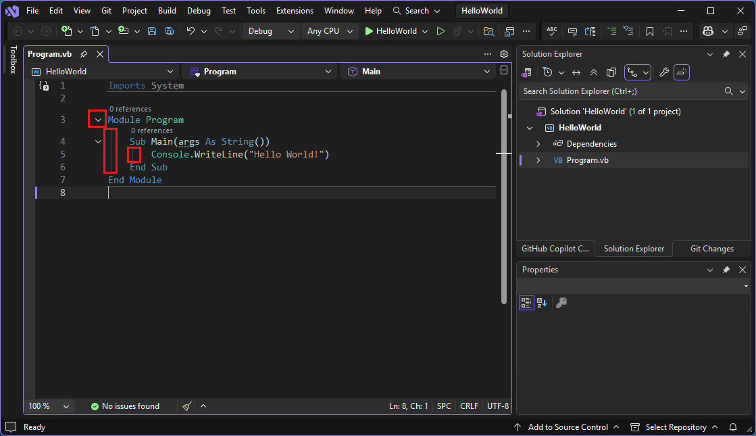Save all open files

click(x=169, y=31)
